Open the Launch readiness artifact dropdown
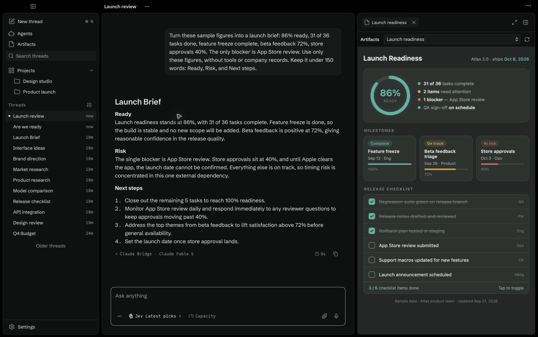This screenshot has height=337, width=538. (452, 39)
